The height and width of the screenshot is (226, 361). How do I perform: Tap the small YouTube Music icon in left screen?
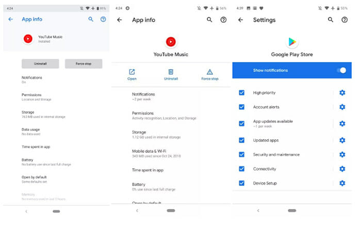tap(28, 39)
